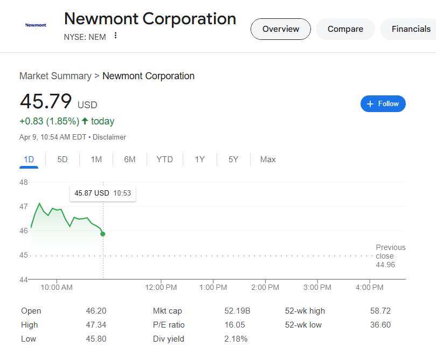Select the 1D chart range

click(x=29, y=159)
